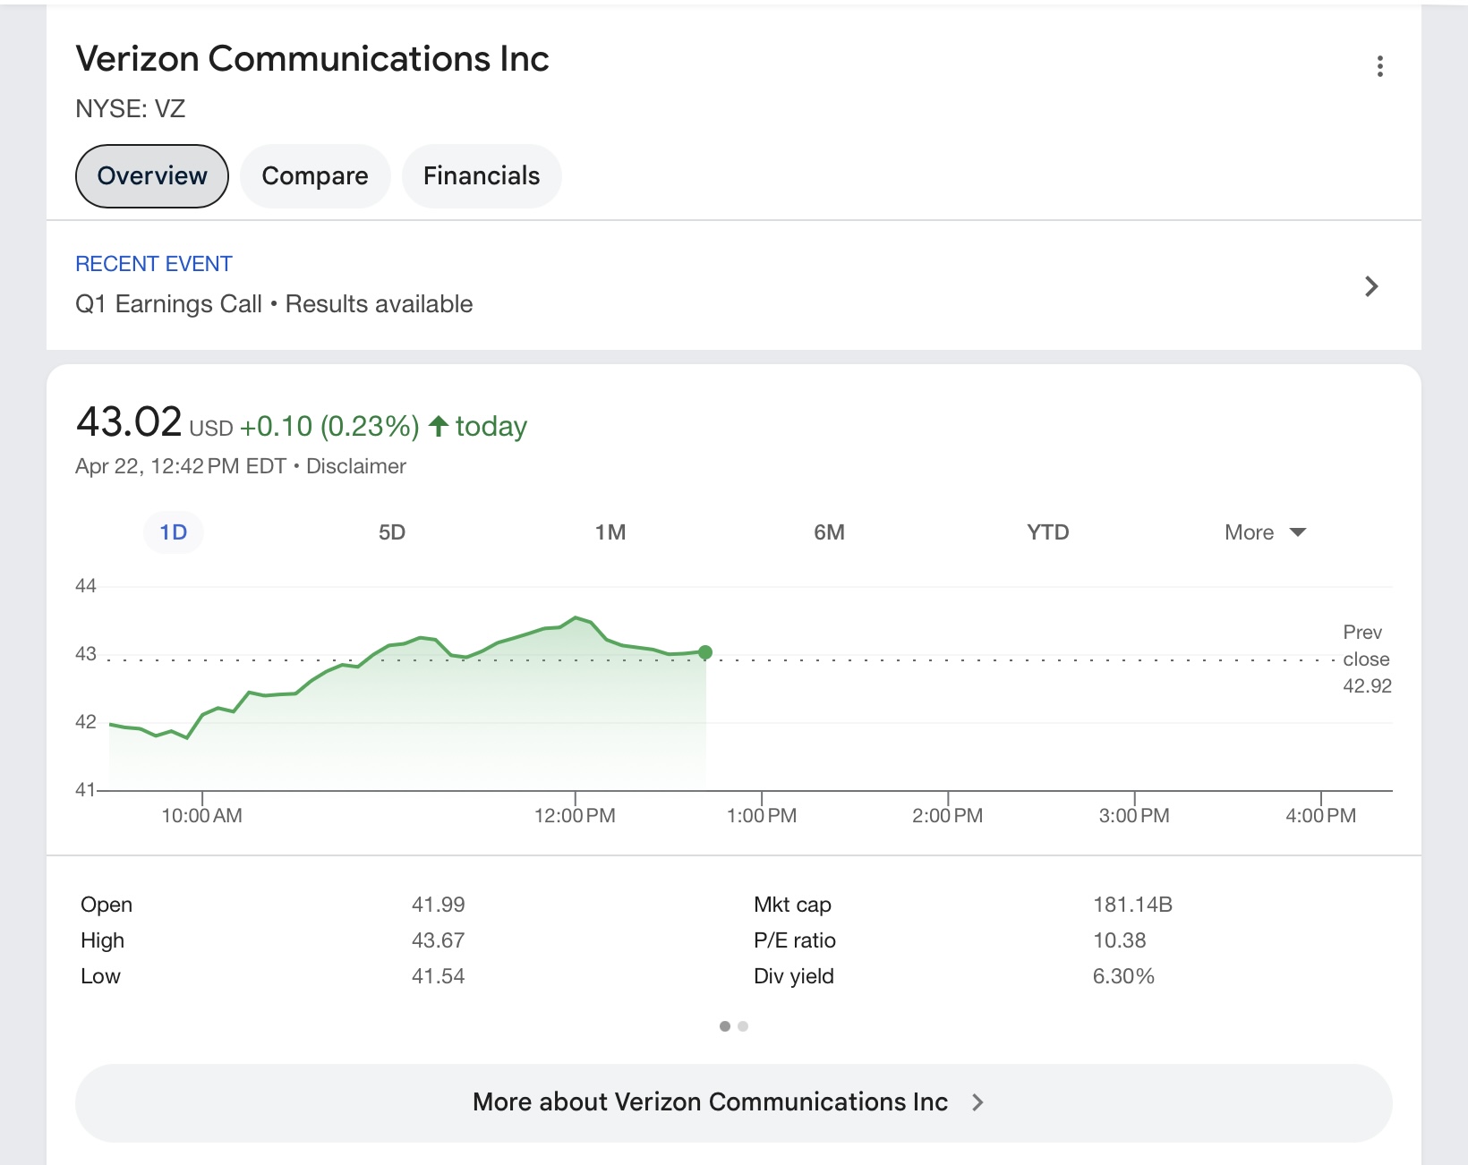Screen dimensions: 1468x1165
Task: Click the RECENT EVENT heading
Action: (x=154, y=264)
